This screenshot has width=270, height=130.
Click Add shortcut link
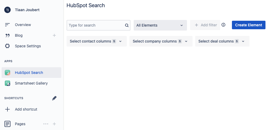coord(26,109)
